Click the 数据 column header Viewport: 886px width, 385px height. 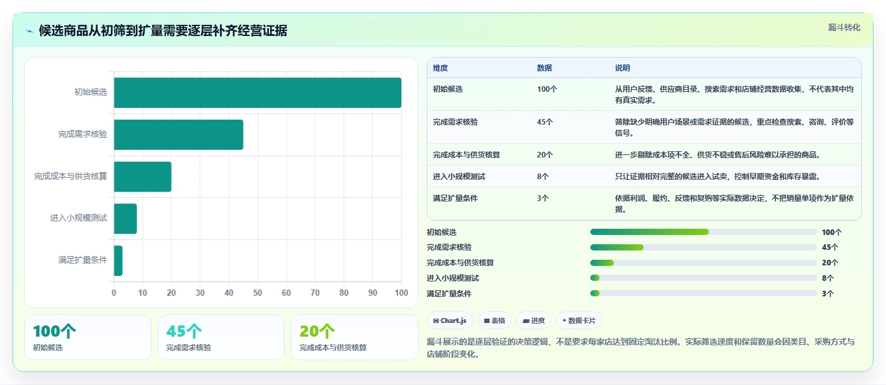click(x=545, y=68)
